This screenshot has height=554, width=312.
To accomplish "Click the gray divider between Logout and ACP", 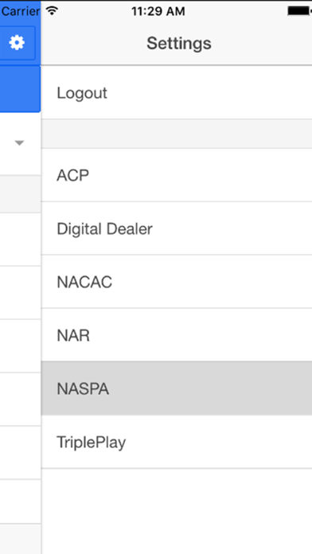I will tap(177, 134).
